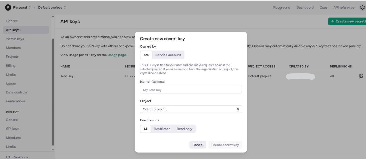The image size is (366, 159).
Task: Open Billing in sidebar
Action: click(26, 66)
